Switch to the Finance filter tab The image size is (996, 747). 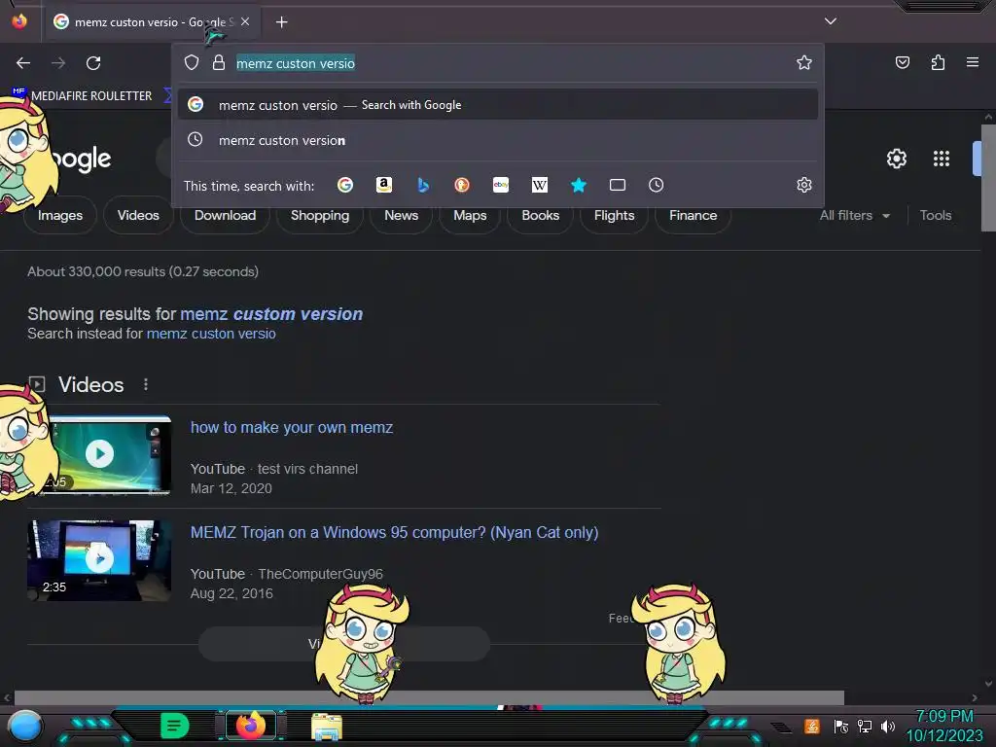693,215
